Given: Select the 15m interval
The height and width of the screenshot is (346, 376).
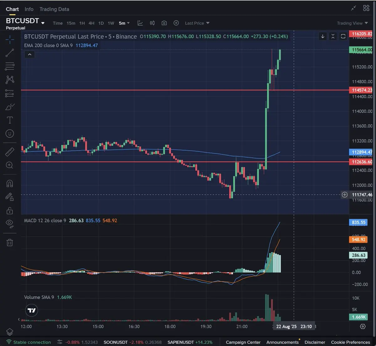Looking at the screenshot, I should click(71, 23).
